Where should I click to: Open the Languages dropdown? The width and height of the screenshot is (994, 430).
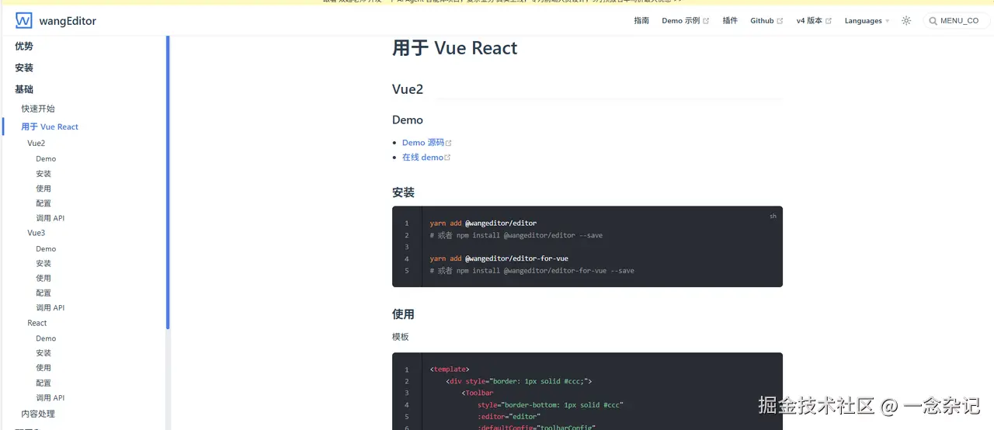pos(867,21)
